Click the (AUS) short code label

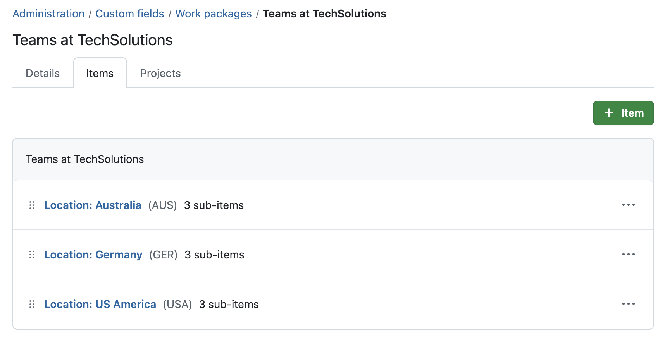[163, 205]
